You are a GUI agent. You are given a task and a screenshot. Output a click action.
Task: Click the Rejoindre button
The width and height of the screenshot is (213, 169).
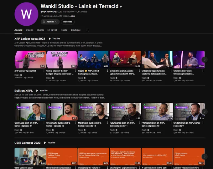coord(68,22)
